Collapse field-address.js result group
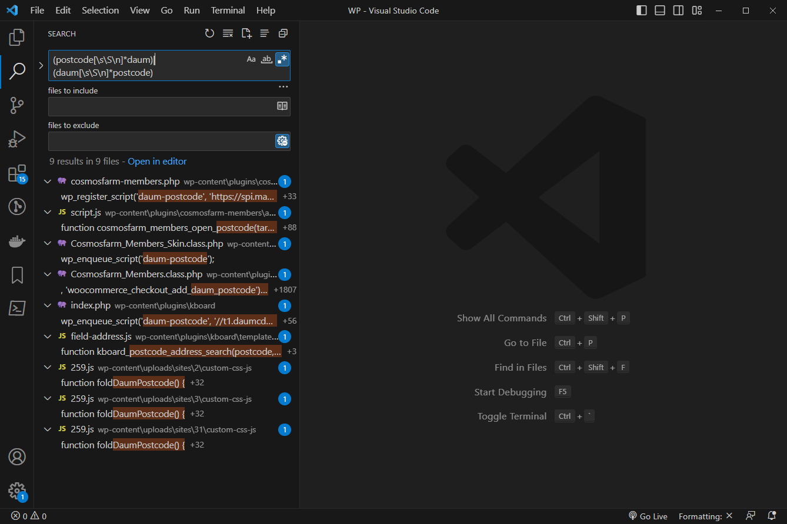Image resolution: width=787 pixels, height=524 pixels. (x=48, y=337)
